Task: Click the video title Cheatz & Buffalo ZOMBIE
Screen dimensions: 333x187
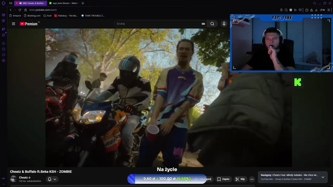Action: pyautogui.click(x=41, y=172)
